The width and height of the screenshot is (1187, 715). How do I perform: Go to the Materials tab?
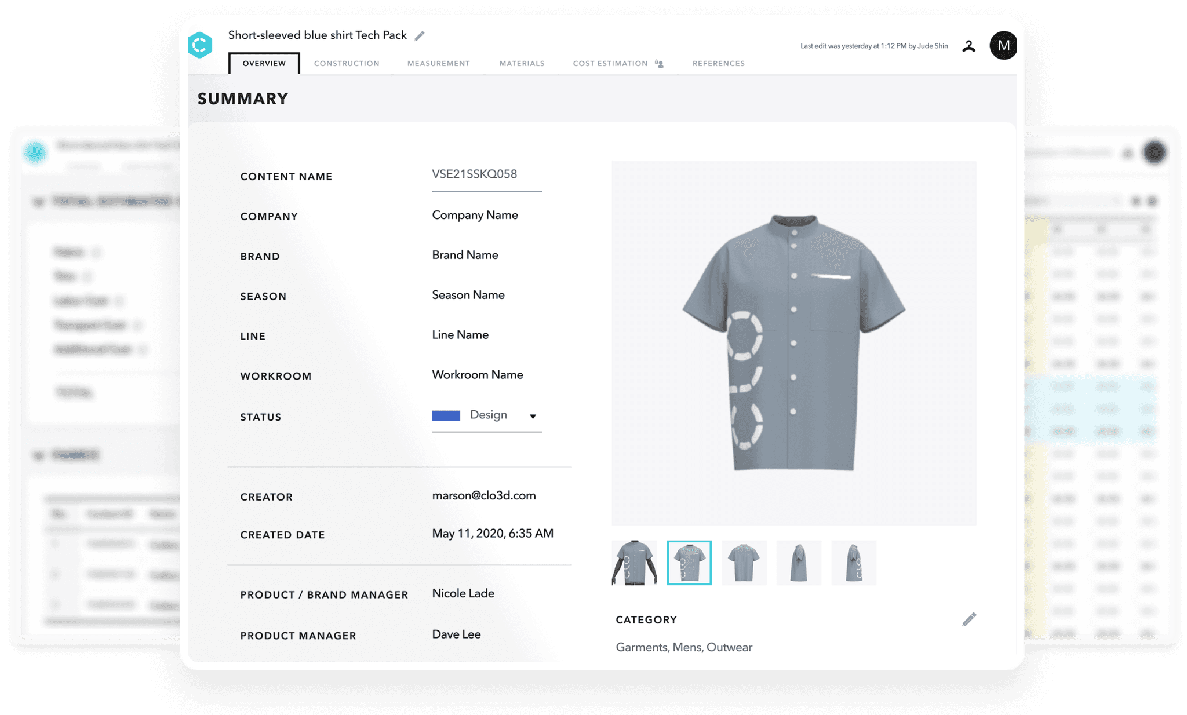(x=522, y=64)
